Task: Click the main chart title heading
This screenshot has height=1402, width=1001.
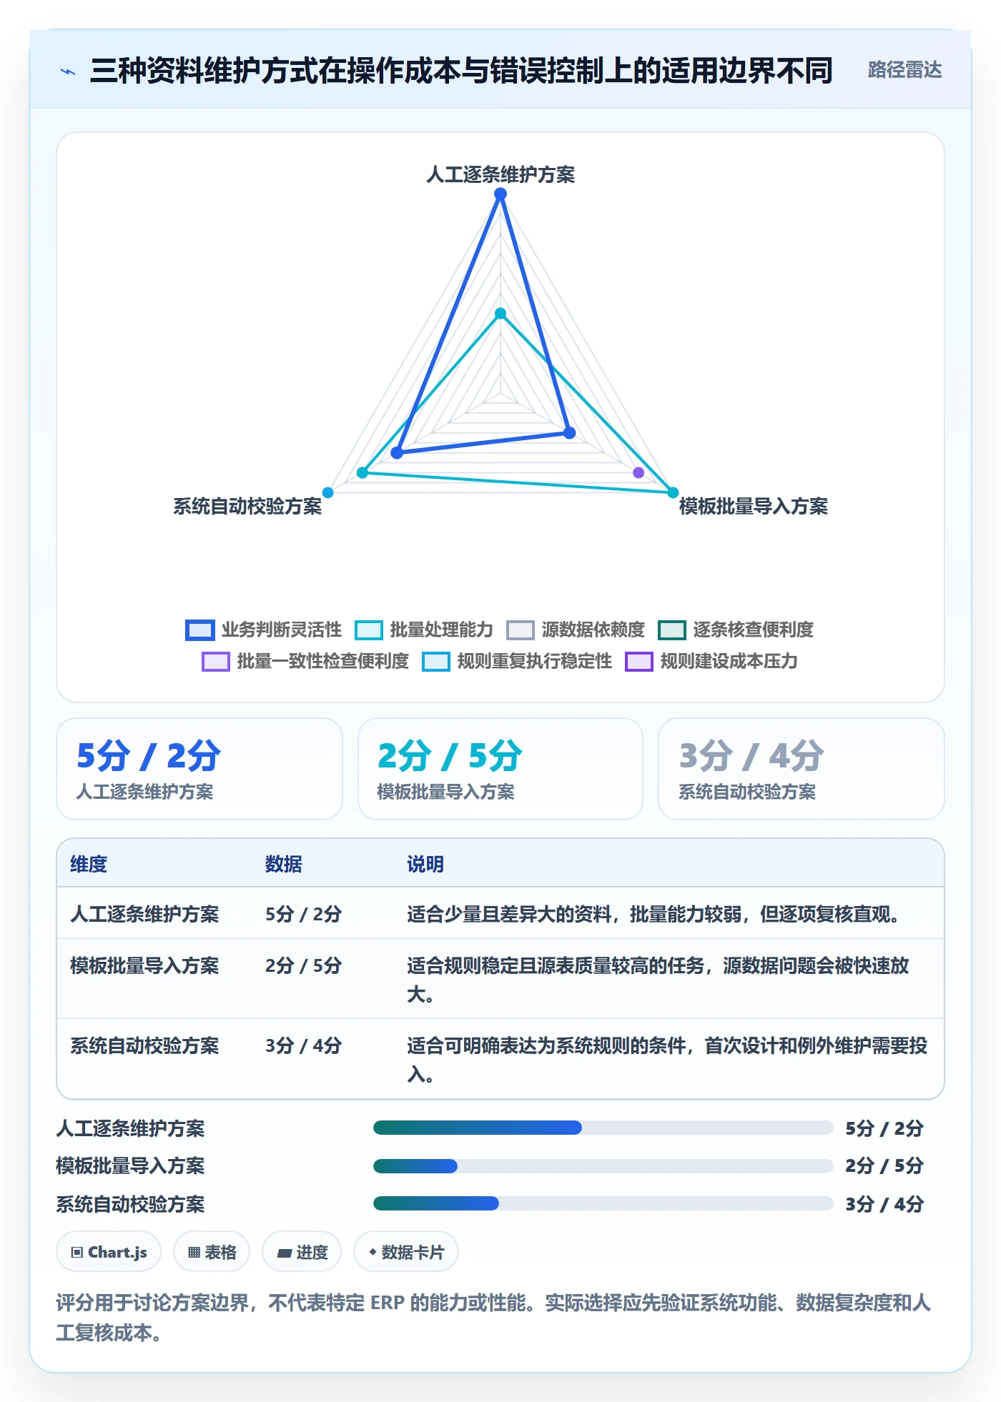Action: click(x=461, y=71)
